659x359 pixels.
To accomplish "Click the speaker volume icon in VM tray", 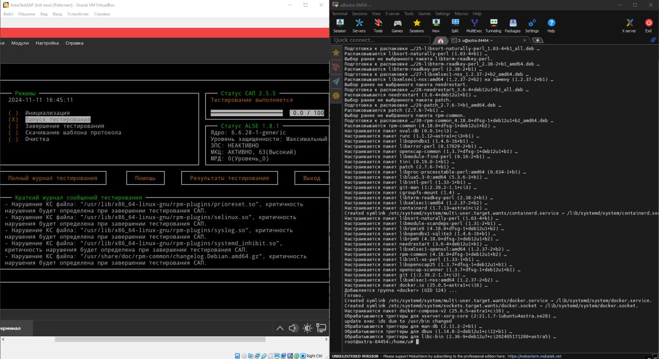I will [x=293, y=328].
